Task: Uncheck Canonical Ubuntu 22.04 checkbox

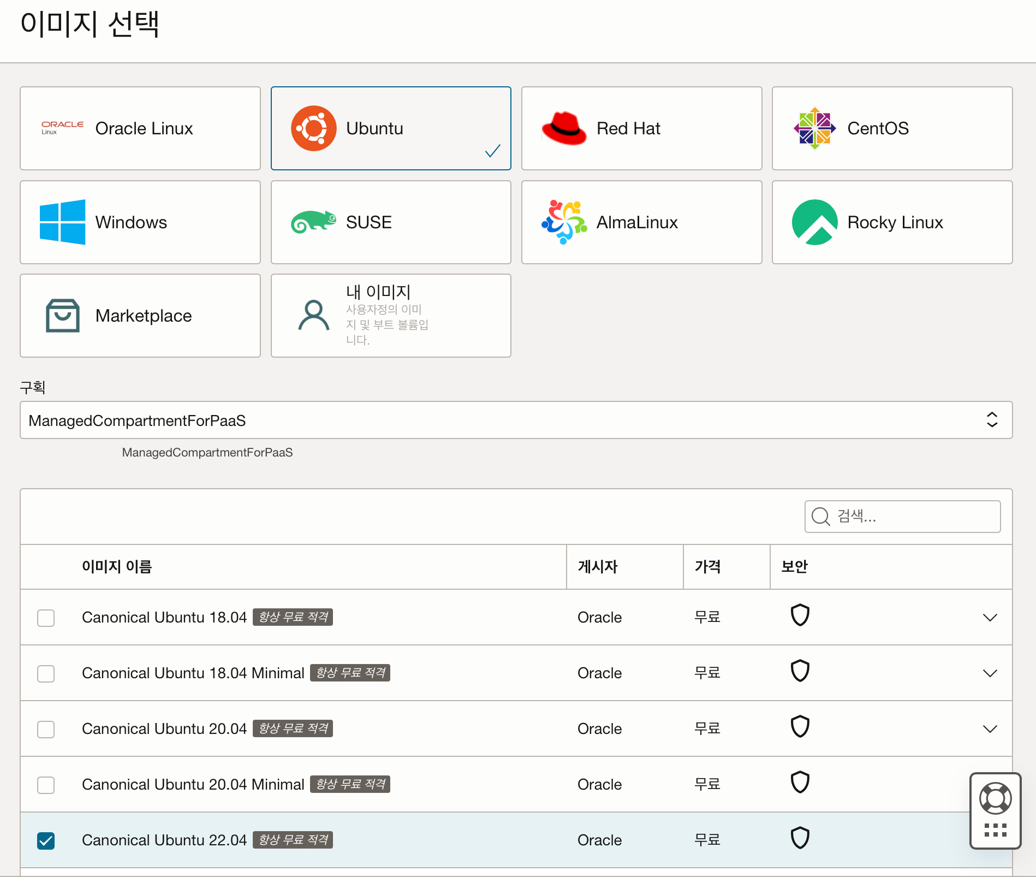Action: [46, 840]
